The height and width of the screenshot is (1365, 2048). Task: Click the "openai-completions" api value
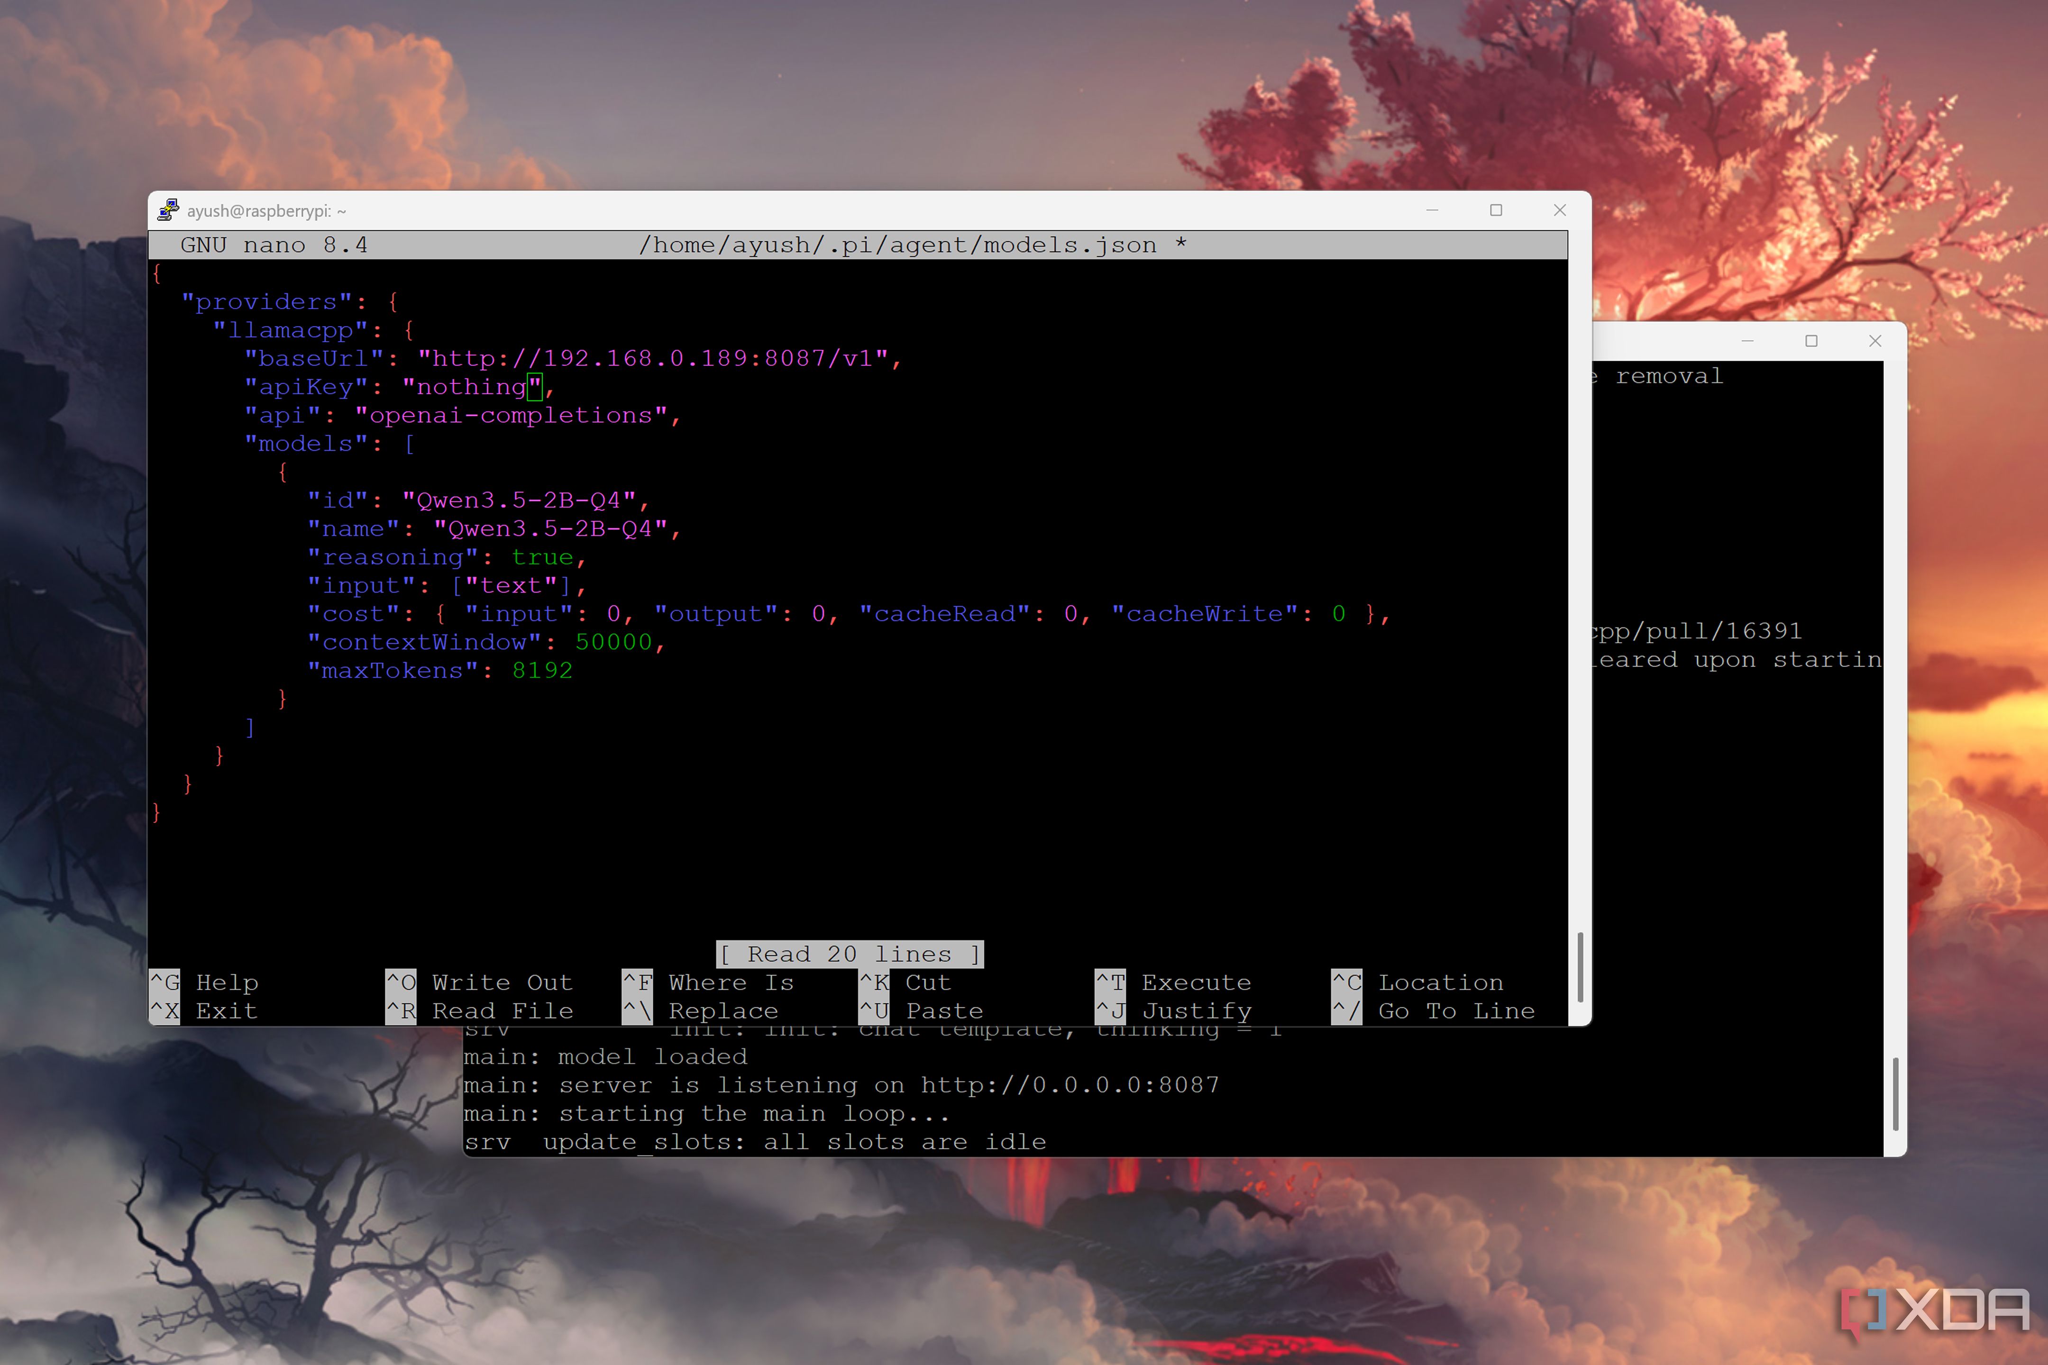point(511,416)
